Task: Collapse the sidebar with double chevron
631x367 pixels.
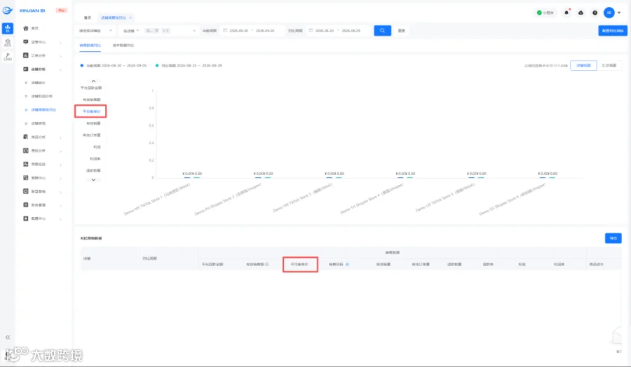Action: [8, 338]
